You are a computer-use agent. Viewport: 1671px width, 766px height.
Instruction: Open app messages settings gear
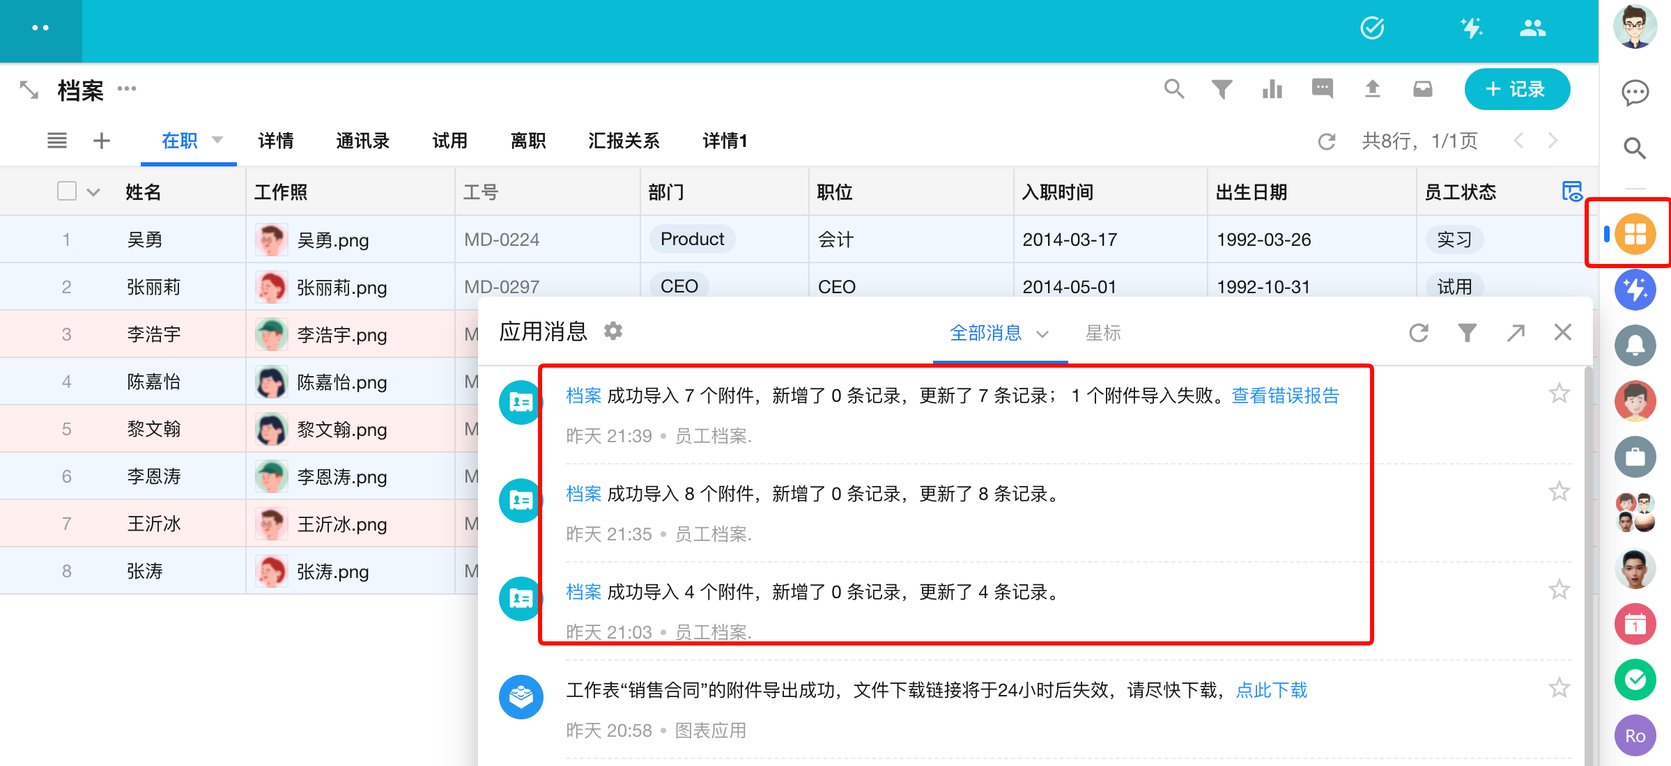pyautogui.click(x=613, y=331)
